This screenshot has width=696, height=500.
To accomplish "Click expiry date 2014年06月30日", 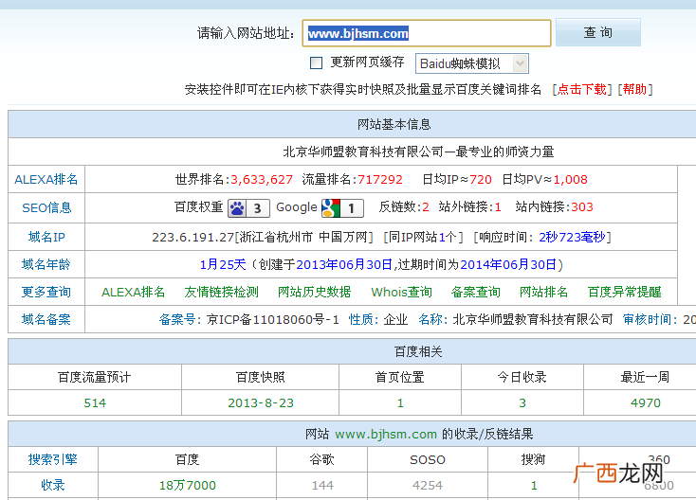I will coord(508,264).
